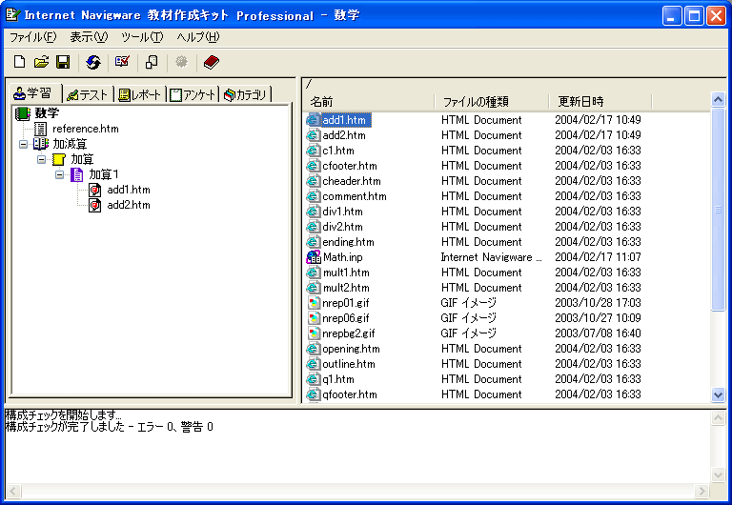The height and width of the screenshot is (505, 732).
Task: Select file cfooter.htm in the list
Action: 350,166
